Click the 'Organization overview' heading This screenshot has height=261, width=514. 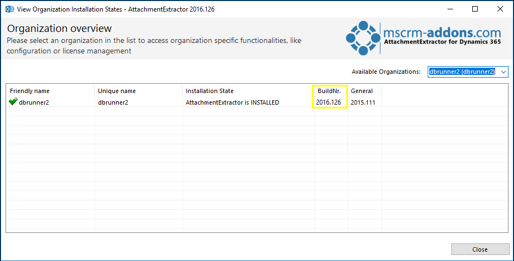pos(59,29)
